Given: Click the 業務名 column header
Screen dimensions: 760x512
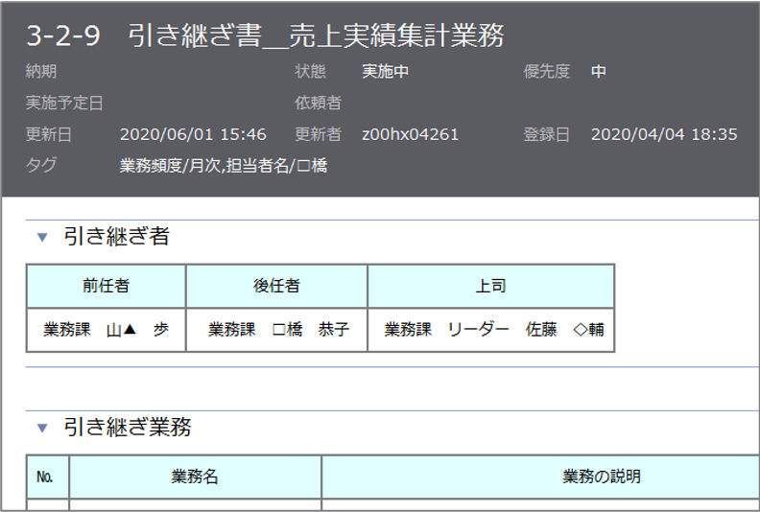Looking at the screenshot, I should point(195,477).
